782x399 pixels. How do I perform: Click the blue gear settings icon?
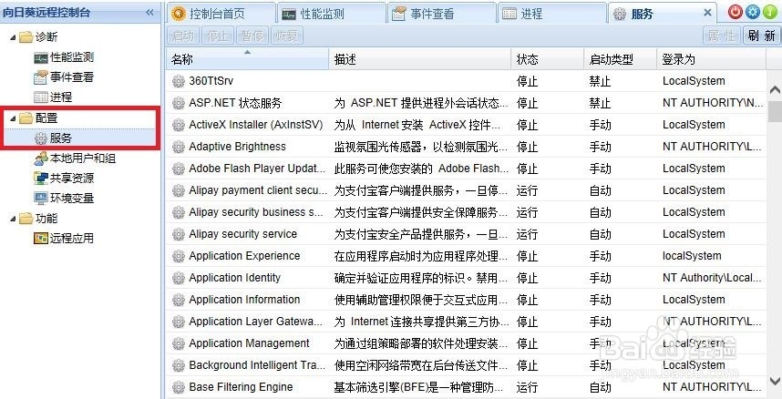tap(753, 12)
